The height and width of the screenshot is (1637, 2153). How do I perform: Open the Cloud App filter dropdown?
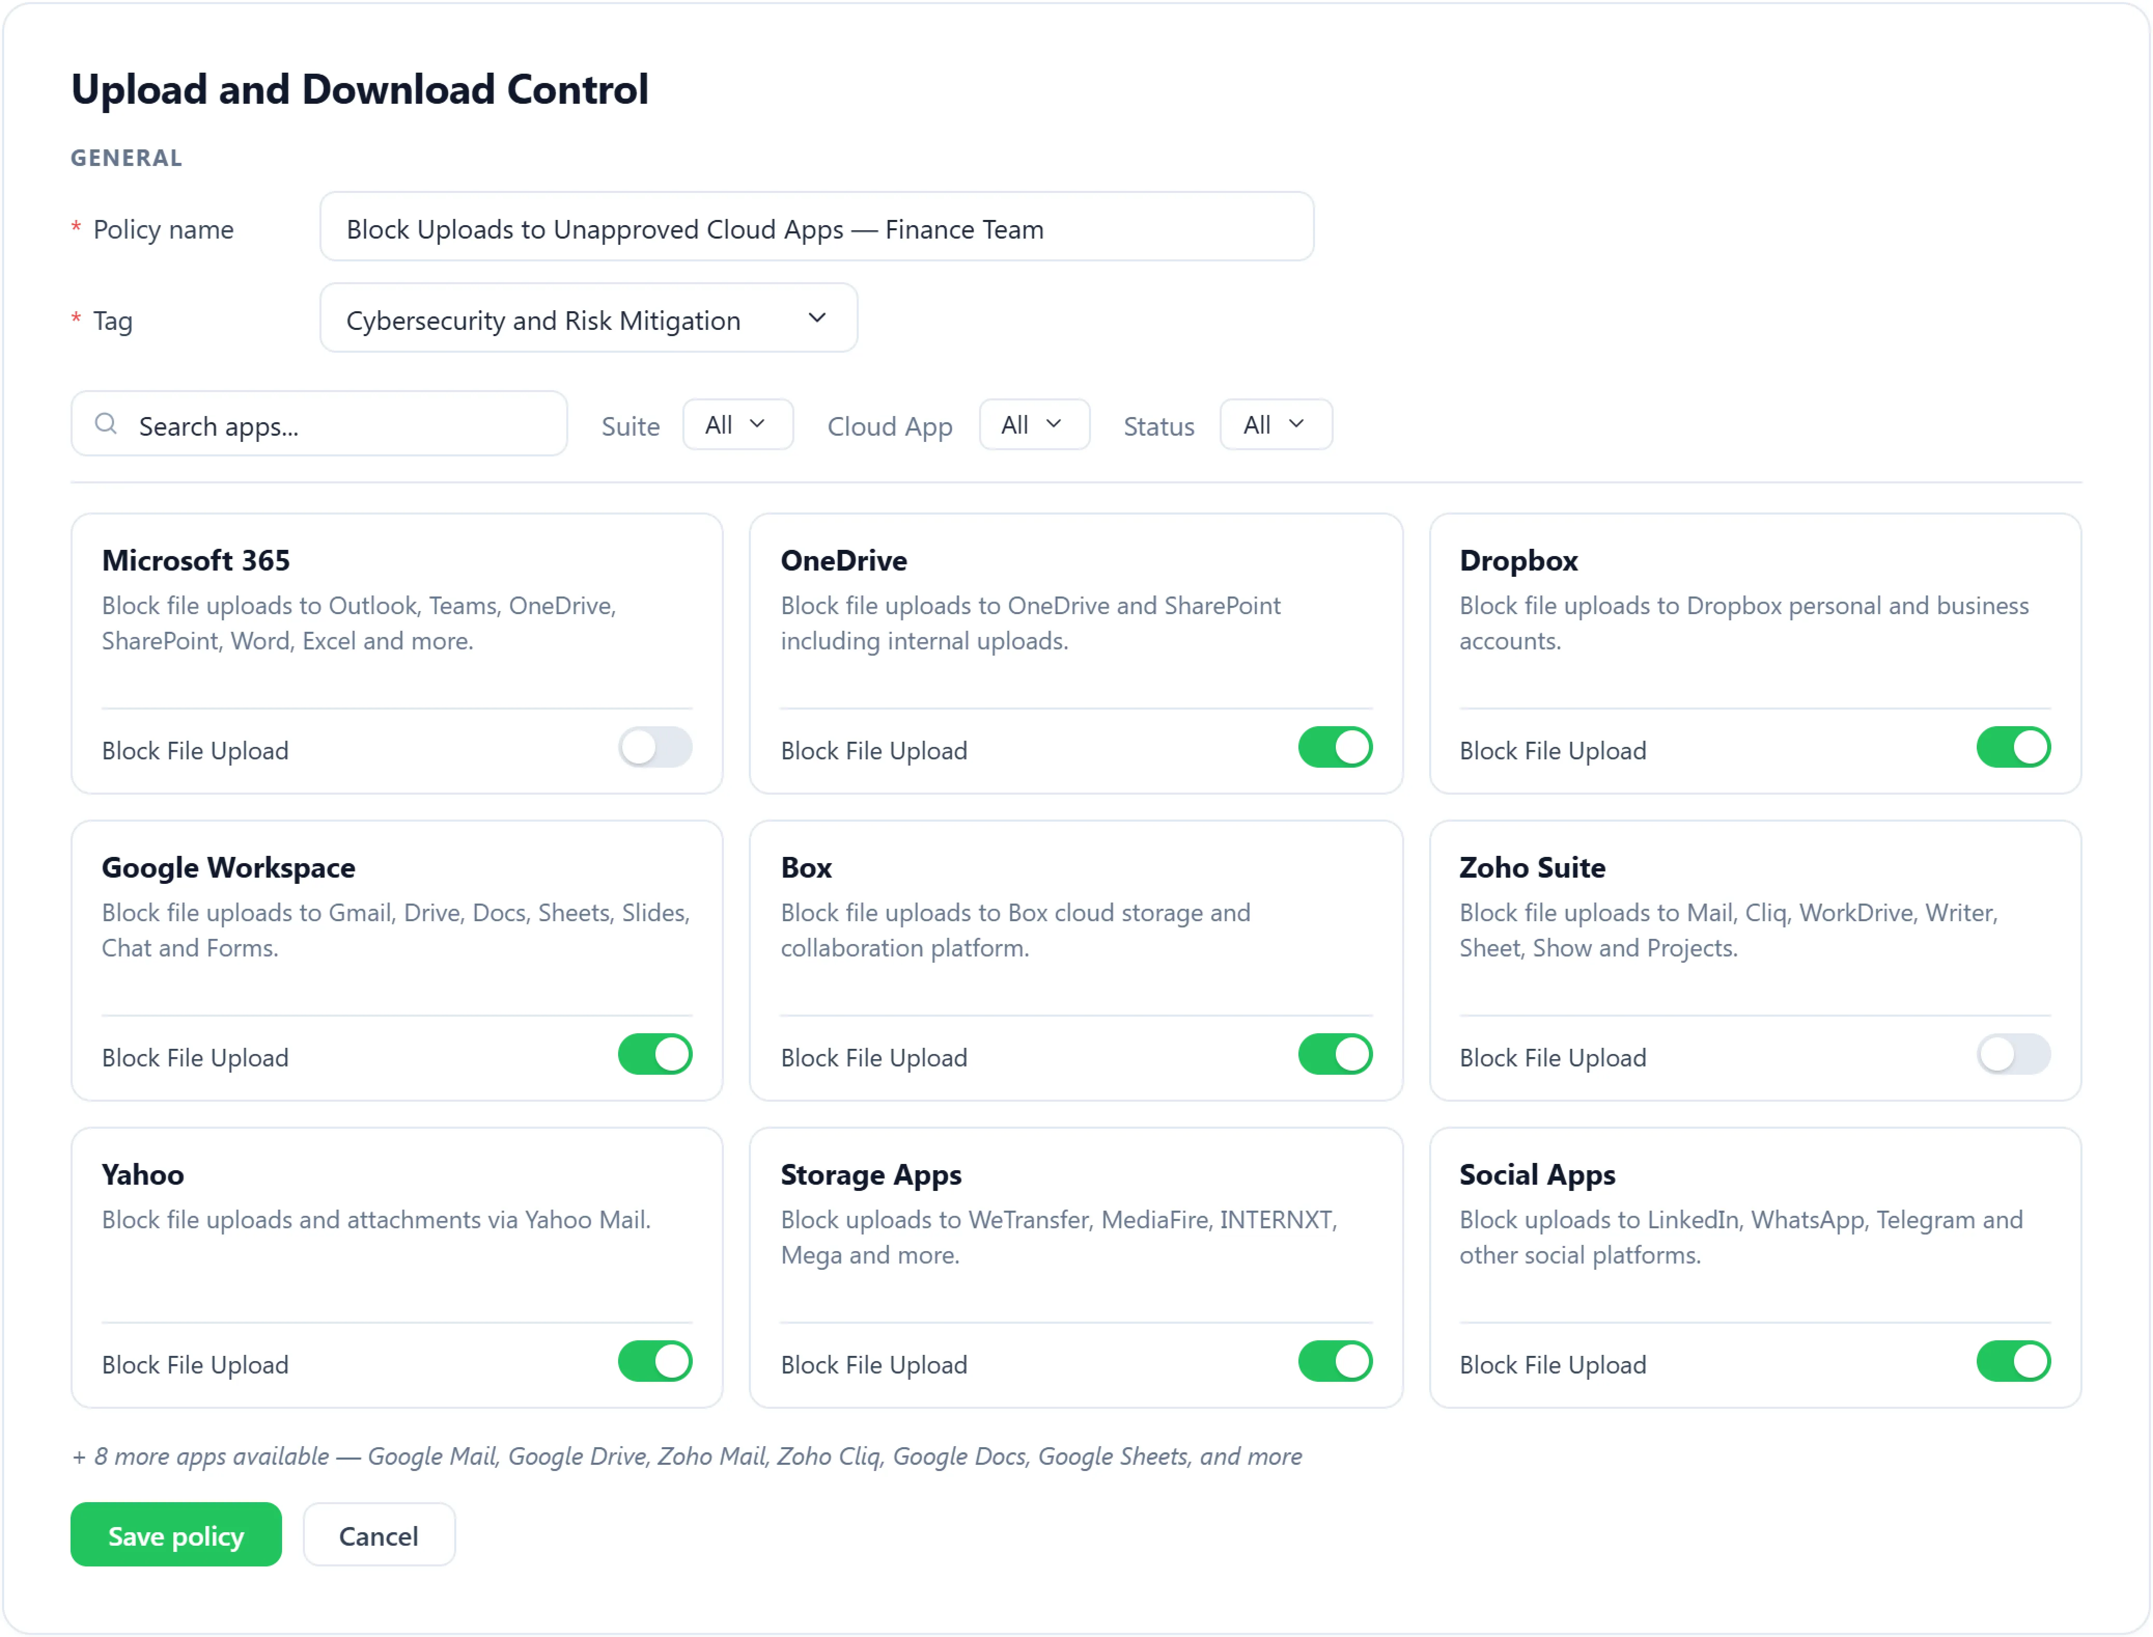(x=1033, y=425)
